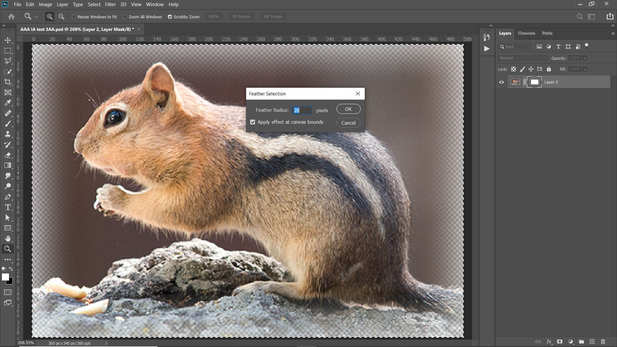Select the Hand tool
617x347 pixels.
(8, 238)
